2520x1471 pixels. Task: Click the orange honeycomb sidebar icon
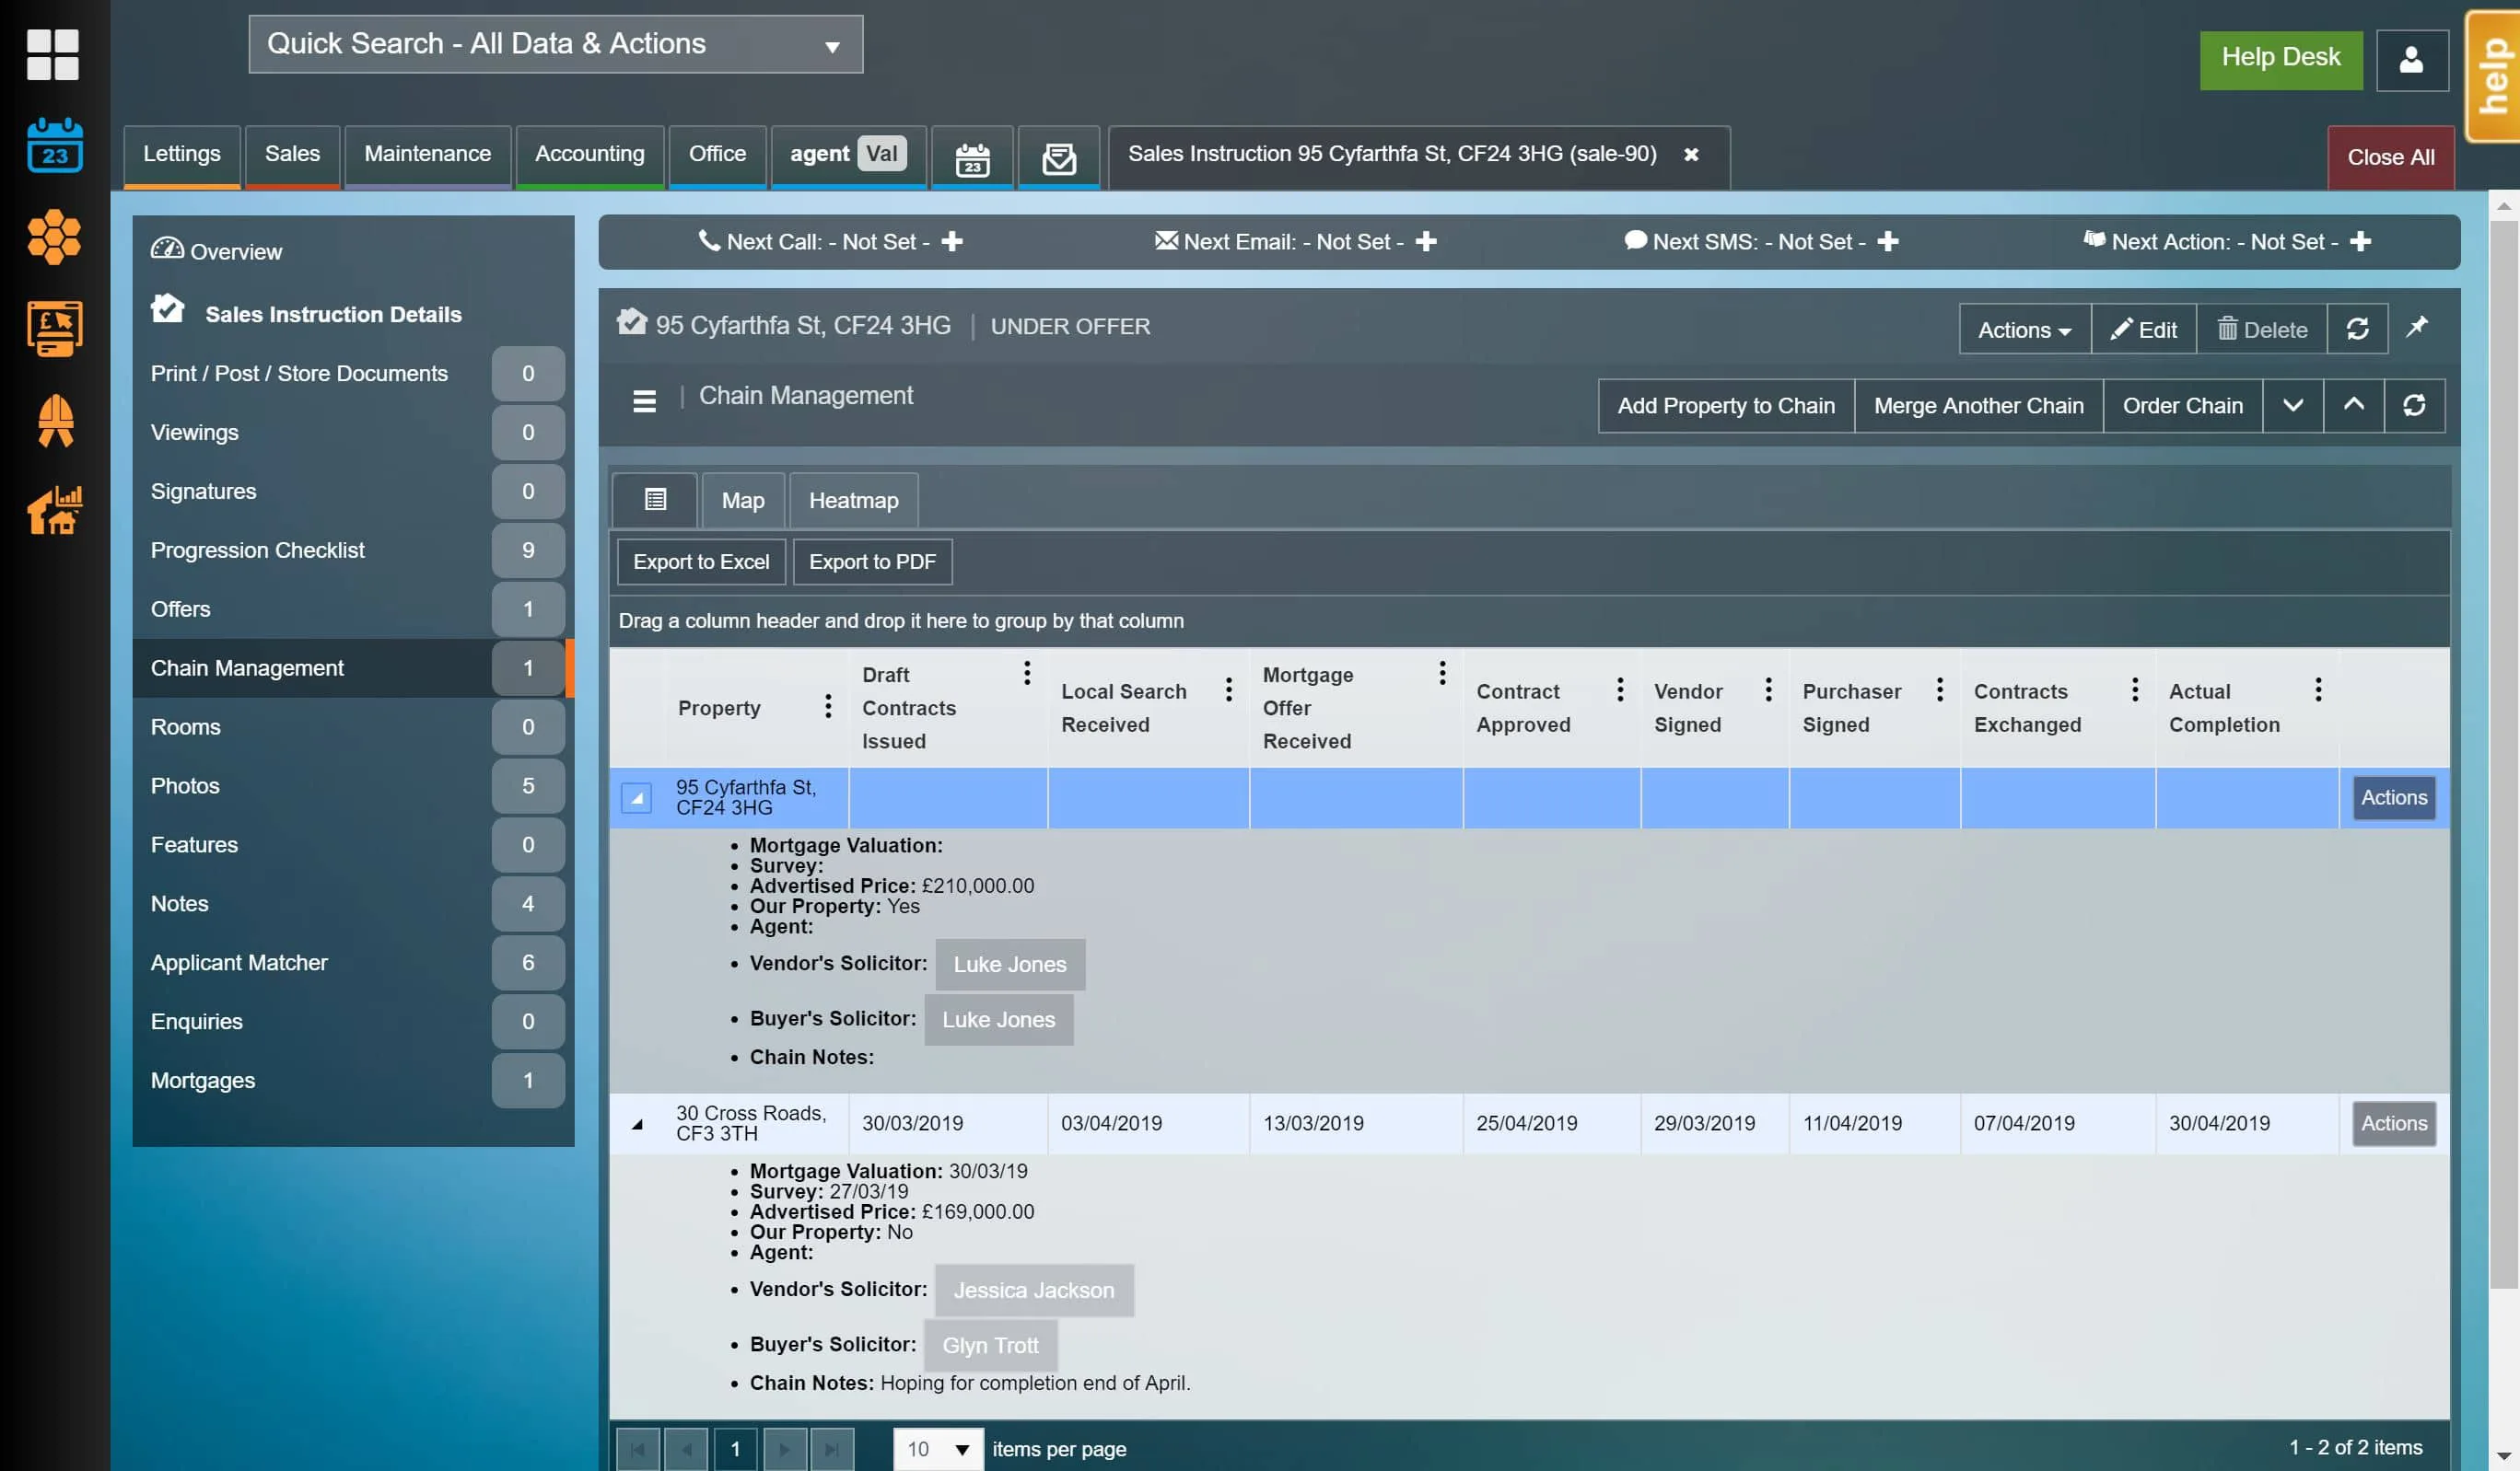[x=54, y=237]
